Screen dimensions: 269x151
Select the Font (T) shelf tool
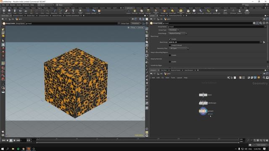[73, 11]
